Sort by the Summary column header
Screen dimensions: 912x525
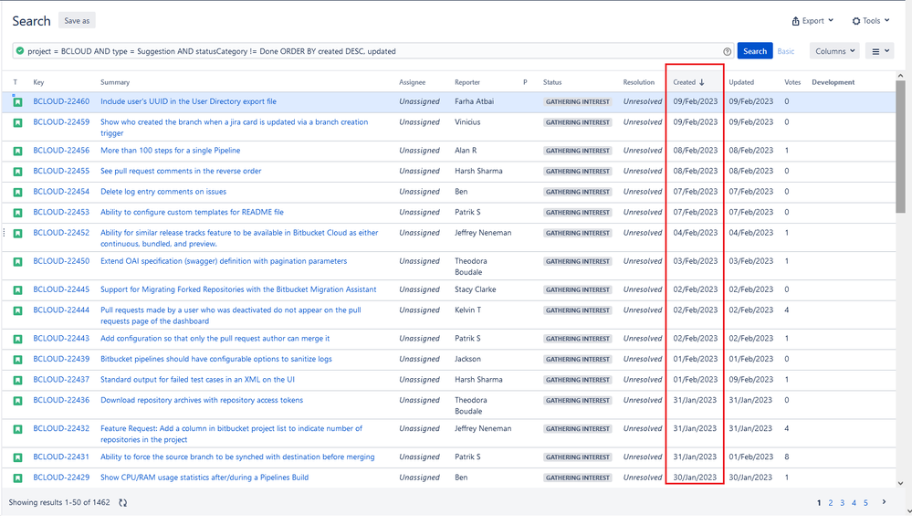point(115,82)
